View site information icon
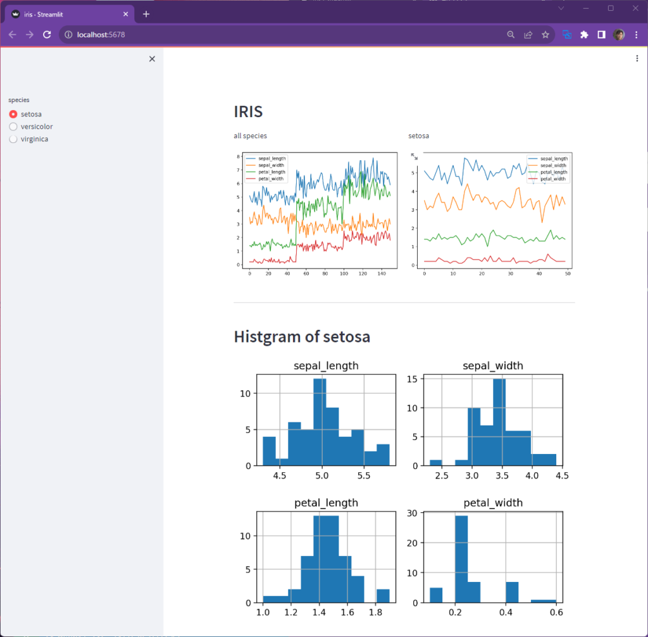 [68, 35]
